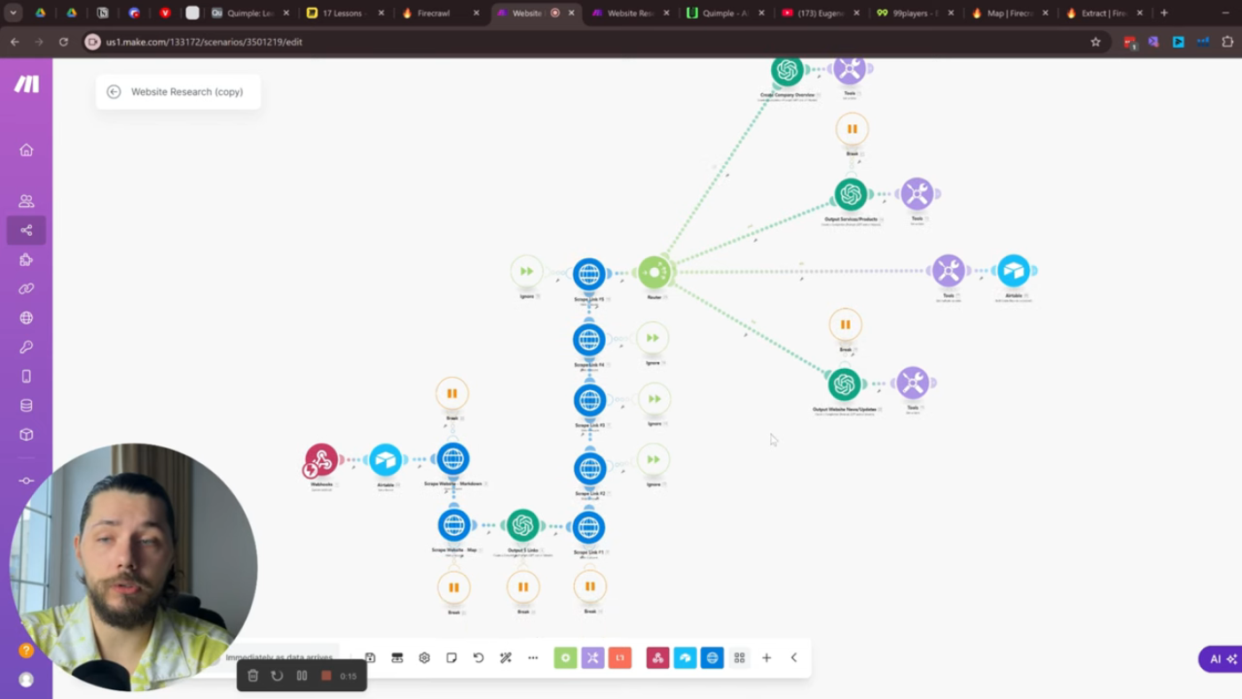Open the Webhooks trigger module

pos(321,460)
